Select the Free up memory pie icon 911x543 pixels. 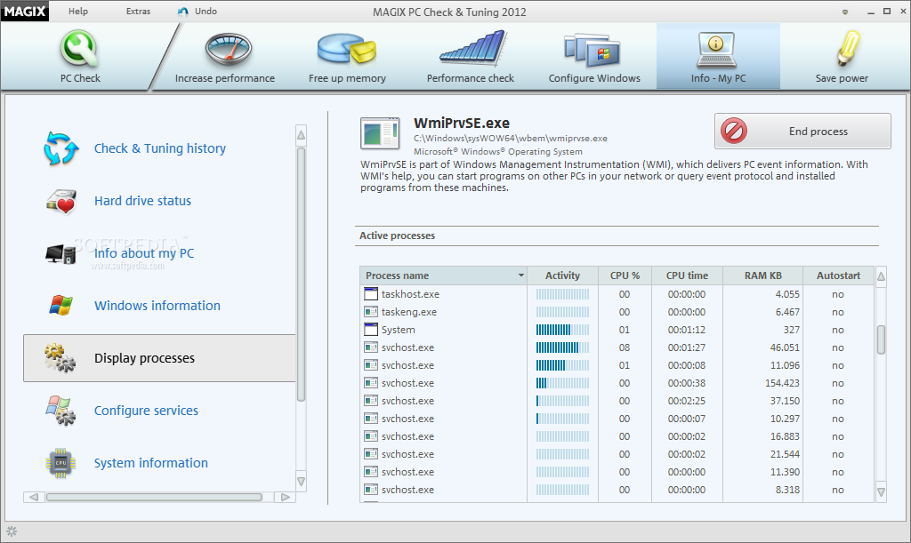tap(347, 49)
